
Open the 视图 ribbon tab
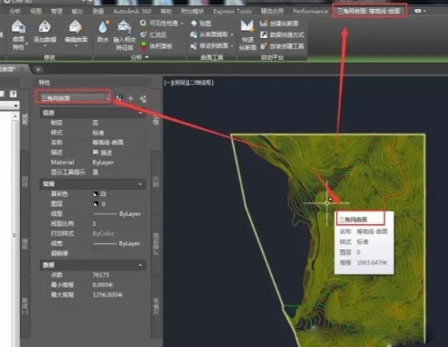(35, 12)
